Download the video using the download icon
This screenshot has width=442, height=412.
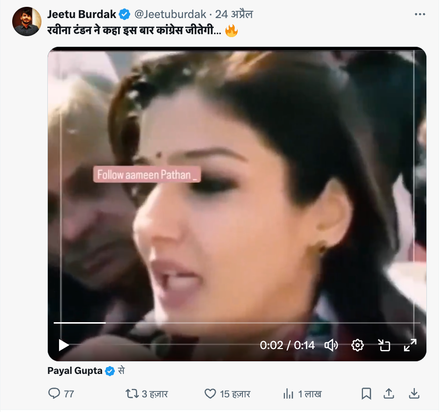414,393
